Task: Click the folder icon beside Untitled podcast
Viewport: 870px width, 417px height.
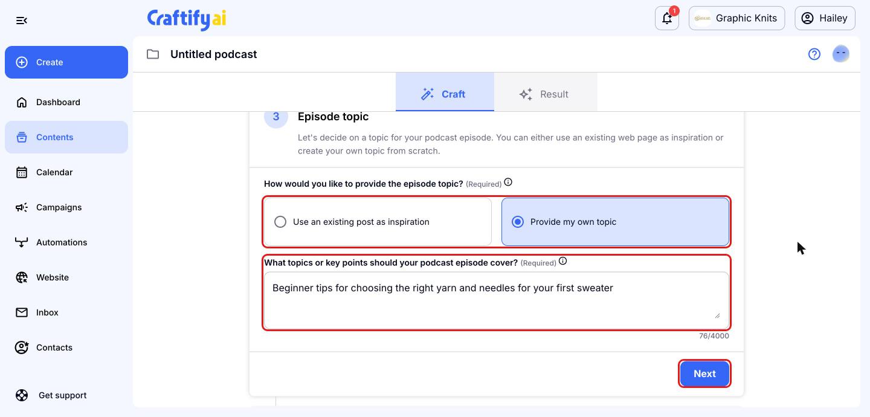Action: [x=153, y=54]
